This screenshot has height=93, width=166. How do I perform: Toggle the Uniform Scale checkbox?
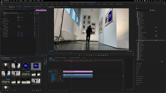point(18,17)
